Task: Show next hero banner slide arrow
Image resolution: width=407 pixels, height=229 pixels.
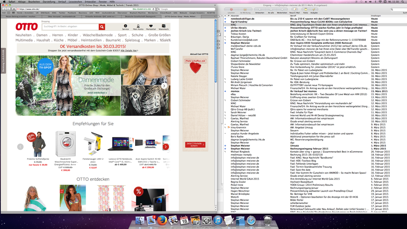Action: (x=164, y=86)
